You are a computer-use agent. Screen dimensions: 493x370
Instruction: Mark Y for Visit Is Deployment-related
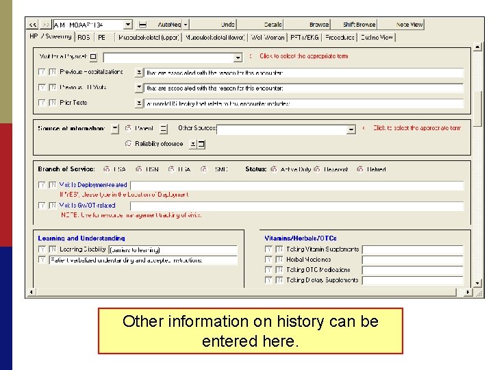click(x=42, y=185)
